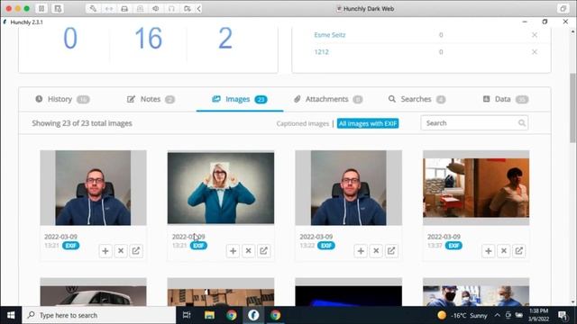Open the surgeons in masks thumbnail
577x324 pixels.
tap(476, 292)
